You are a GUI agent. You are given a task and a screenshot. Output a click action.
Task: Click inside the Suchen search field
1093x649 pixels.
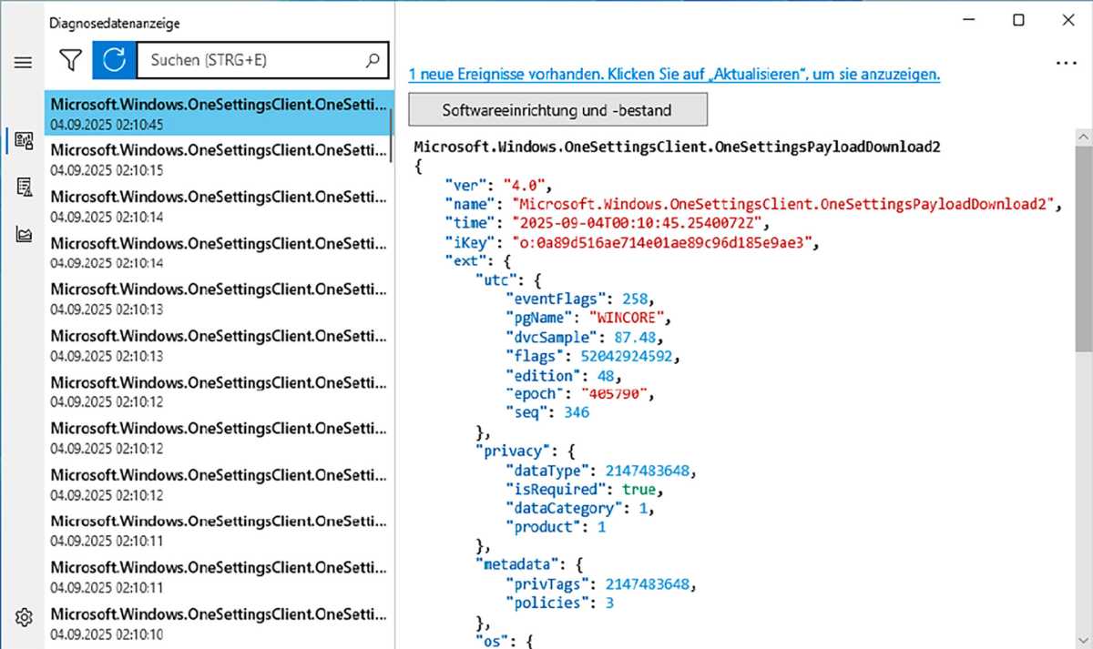pos(246,60)
